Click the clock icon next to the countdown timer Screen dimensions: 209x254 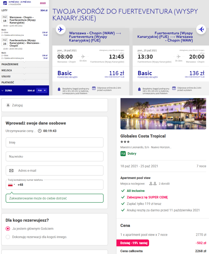point(40,131)
